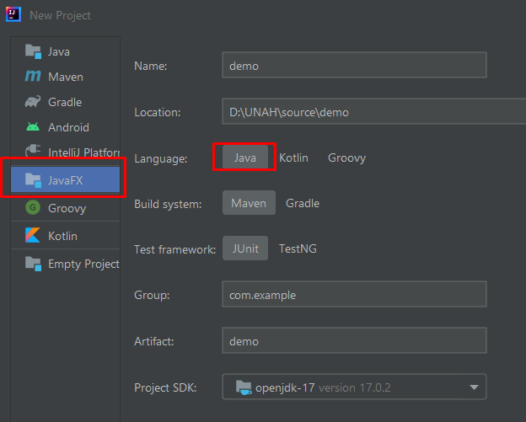
Task: Set Test framework to TestNG
Action: (x=298, y=248)
